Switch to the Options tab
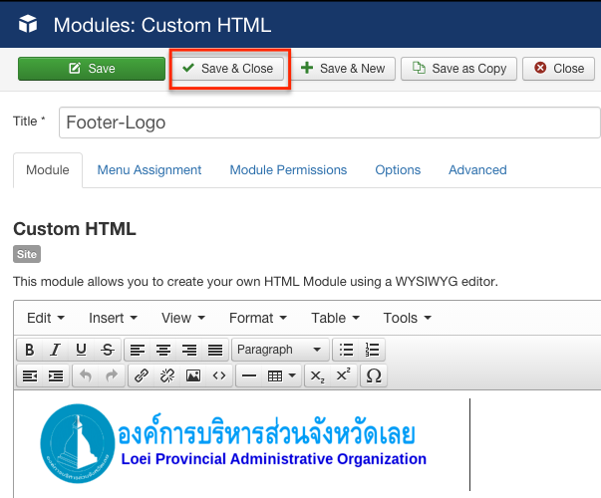 398,170
